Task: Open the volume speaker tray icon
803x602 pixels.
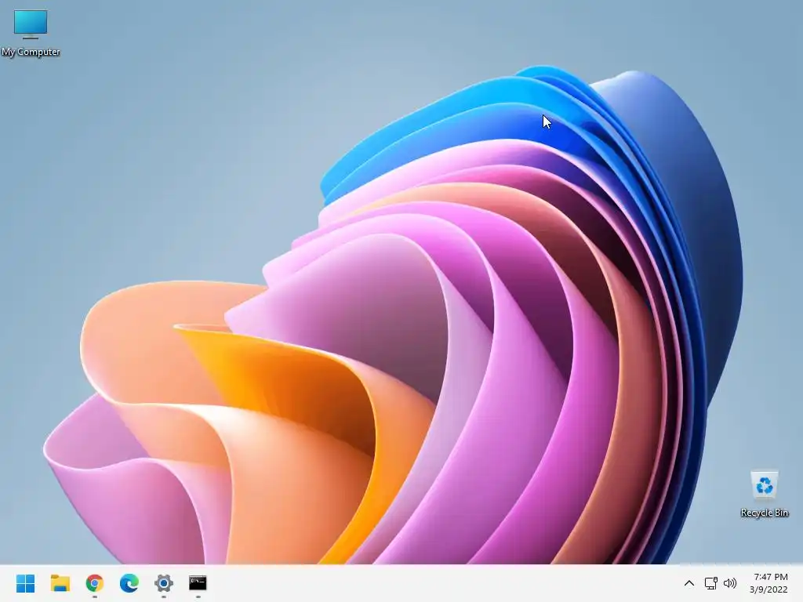Action: 730,583
